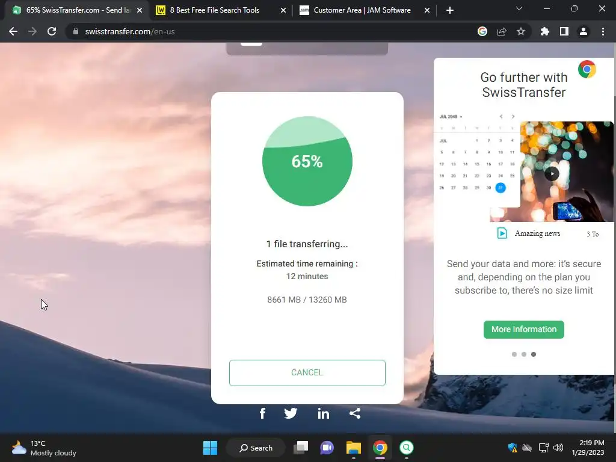Open Chrome three-dot menu
The height and width of the screenshot is (462, 616).
pos(603,31)
